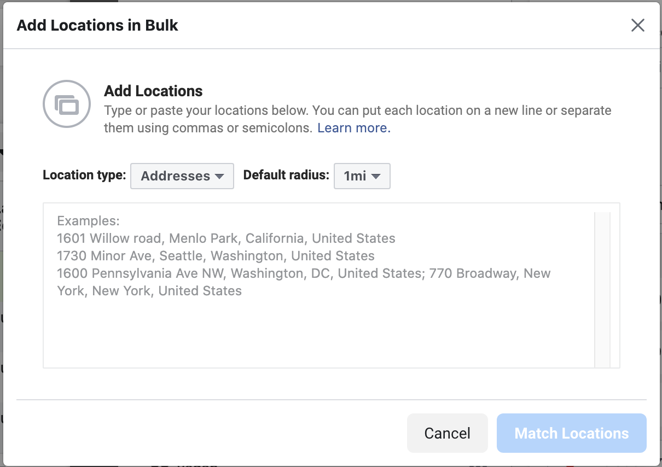Click the text area's vertical scrollbar track
Viewport: 662px width, 467px height.
602,289
